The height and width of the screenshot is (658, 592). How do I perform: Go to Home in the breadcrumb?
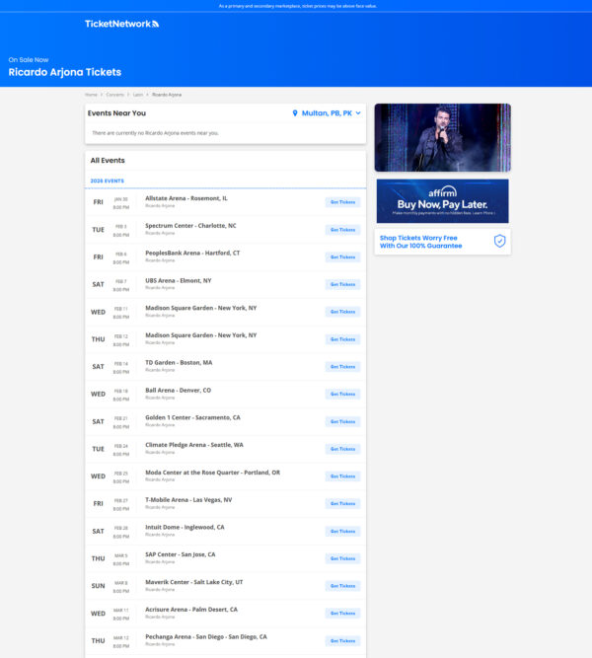pos(91,95)
